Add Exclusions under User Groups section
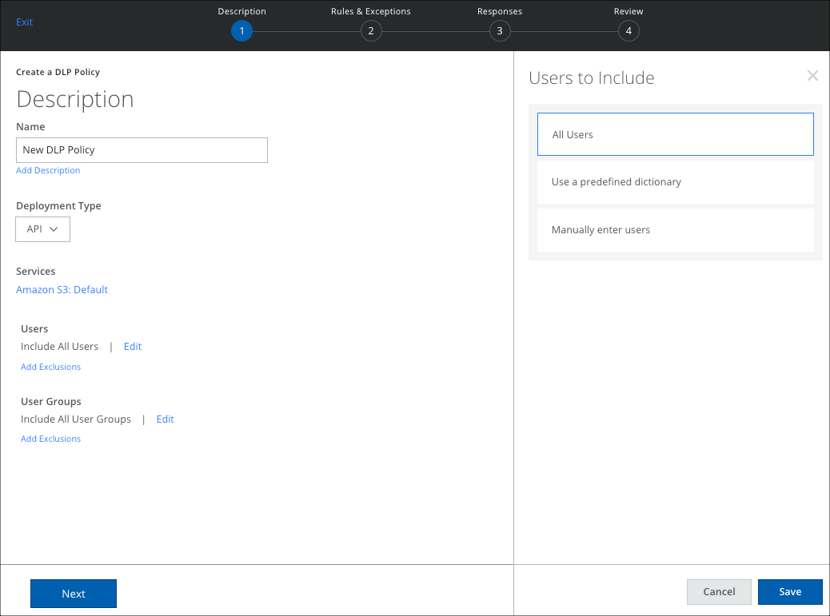830x616 pixels. (x=50, y=439)
